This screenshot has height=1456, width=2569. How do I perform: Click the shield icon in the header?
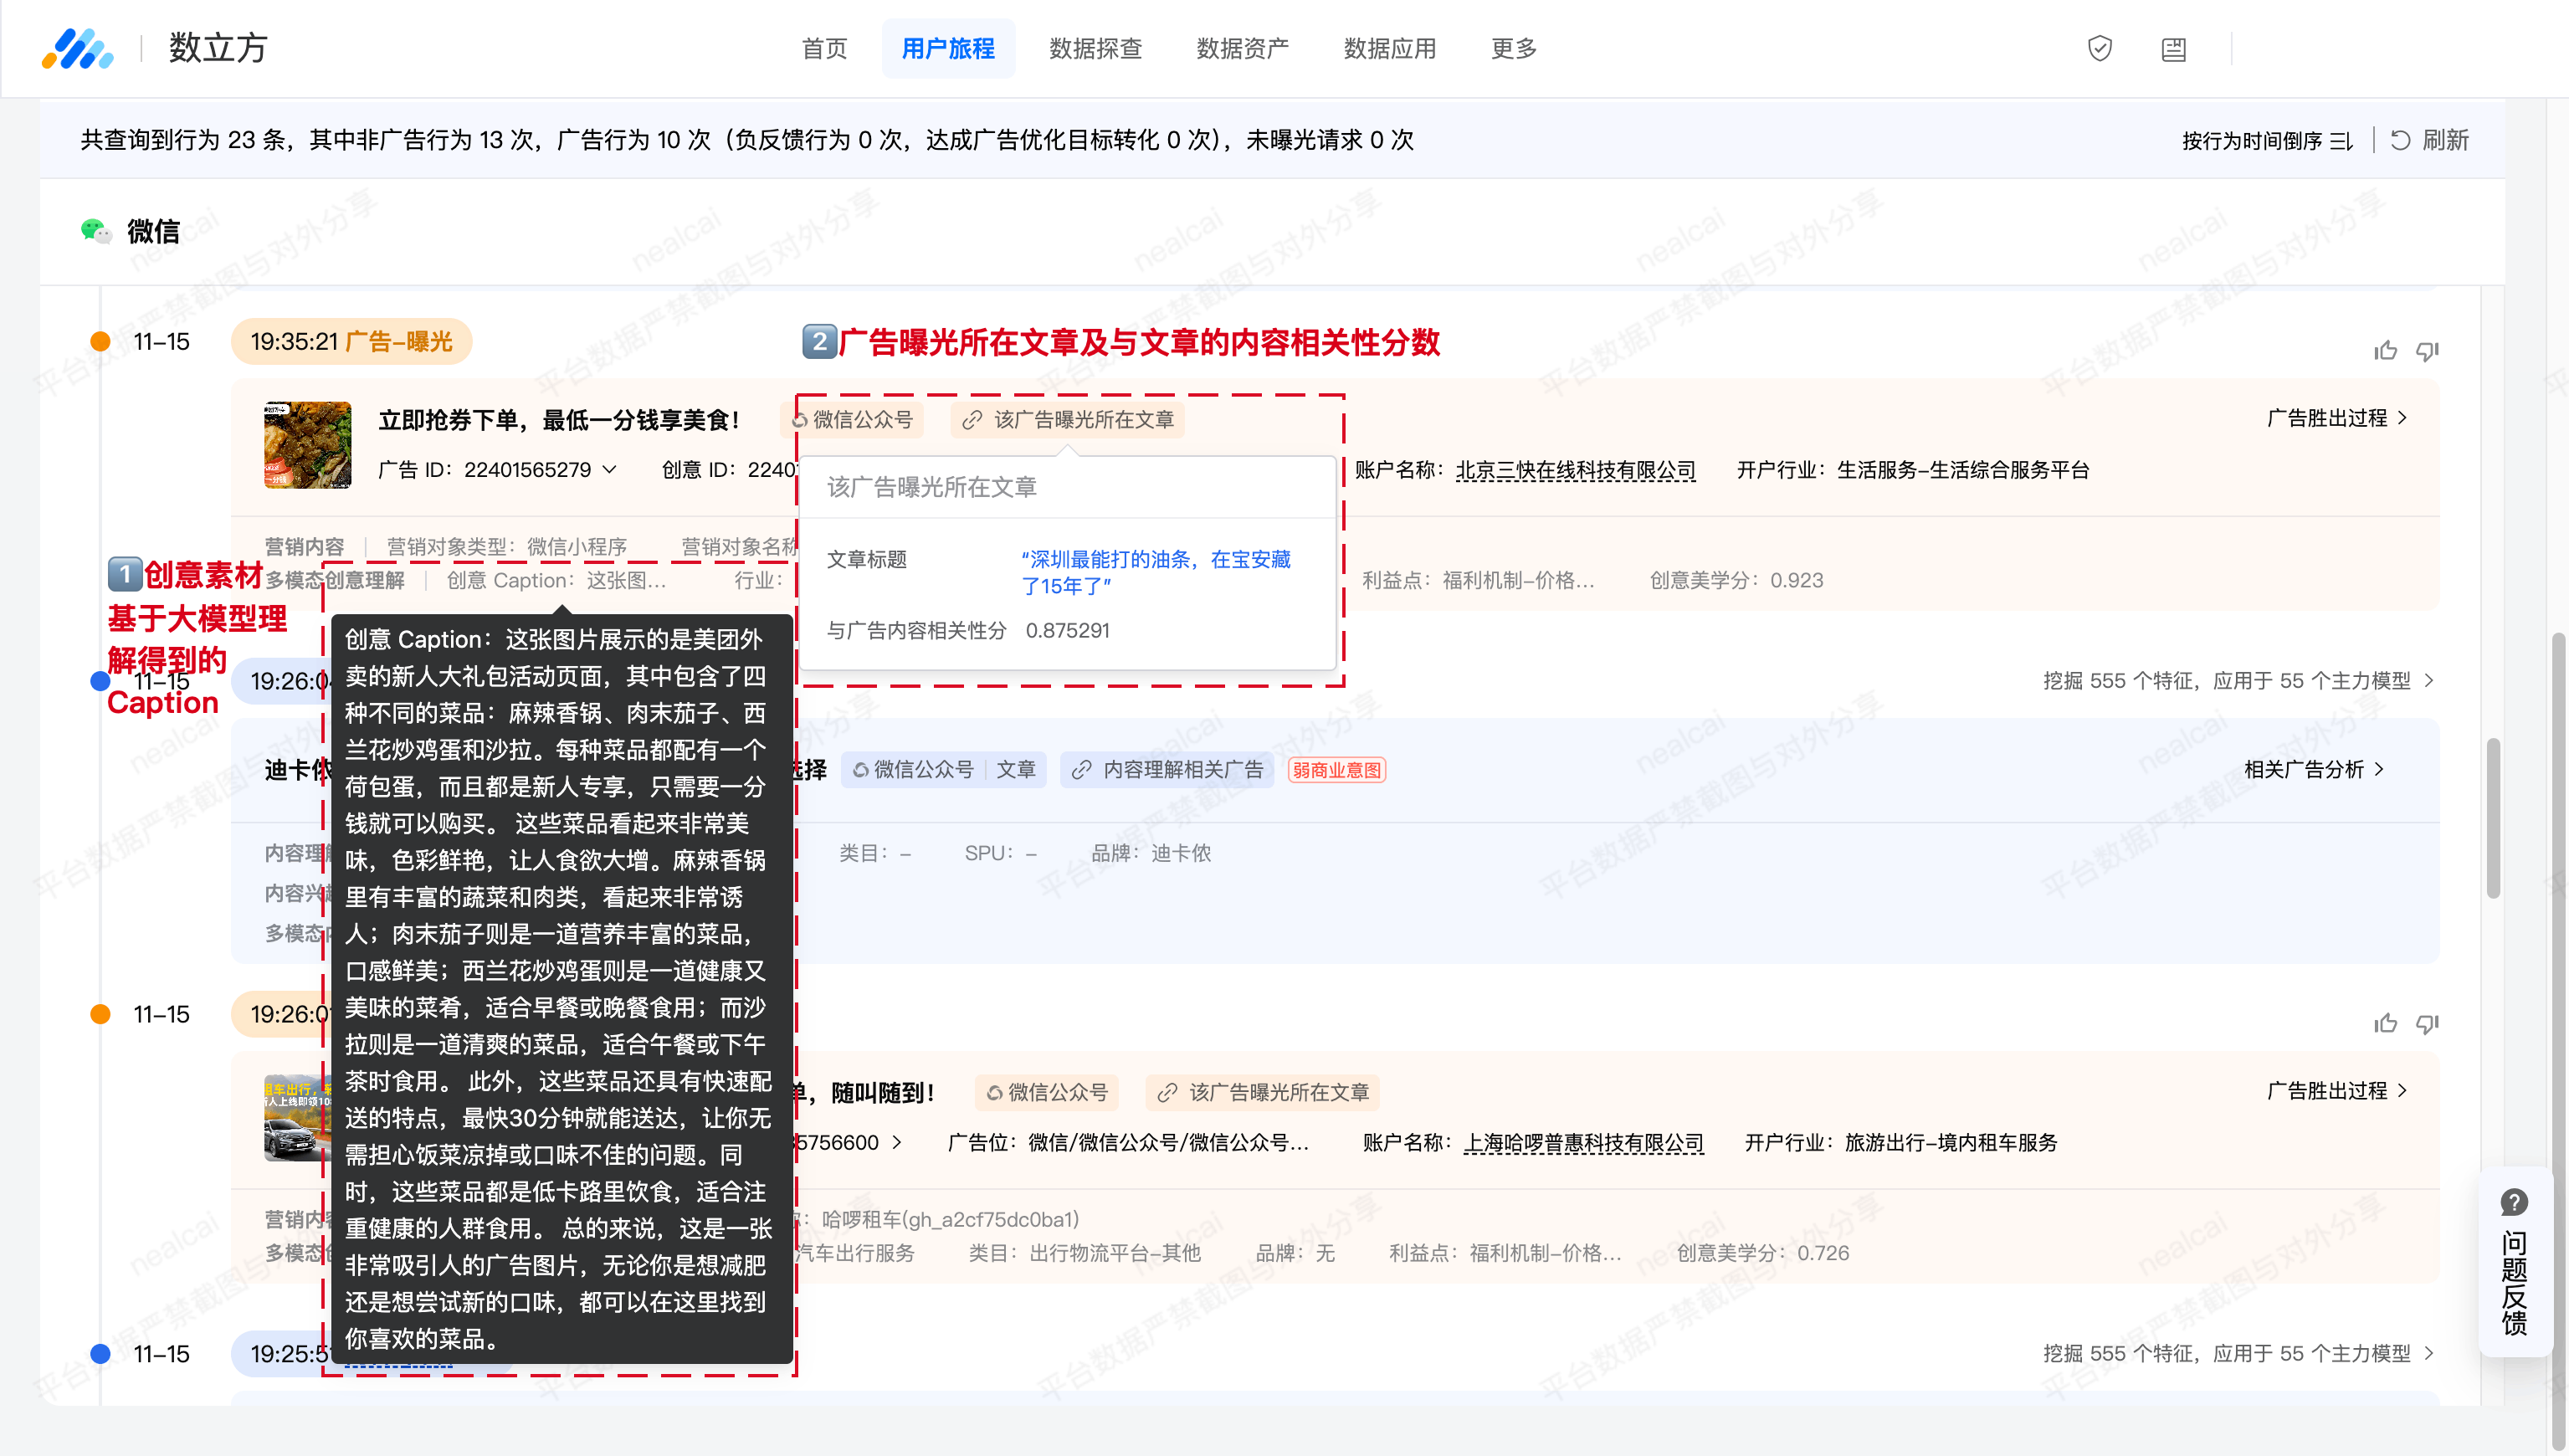click(x=2099, y=48)
